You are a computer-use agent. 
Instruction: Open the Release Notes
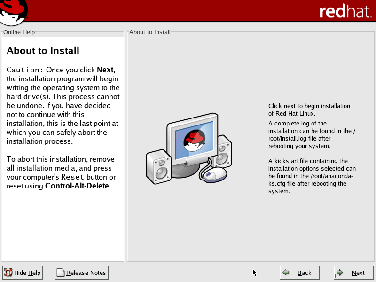(x=81, y=273)
